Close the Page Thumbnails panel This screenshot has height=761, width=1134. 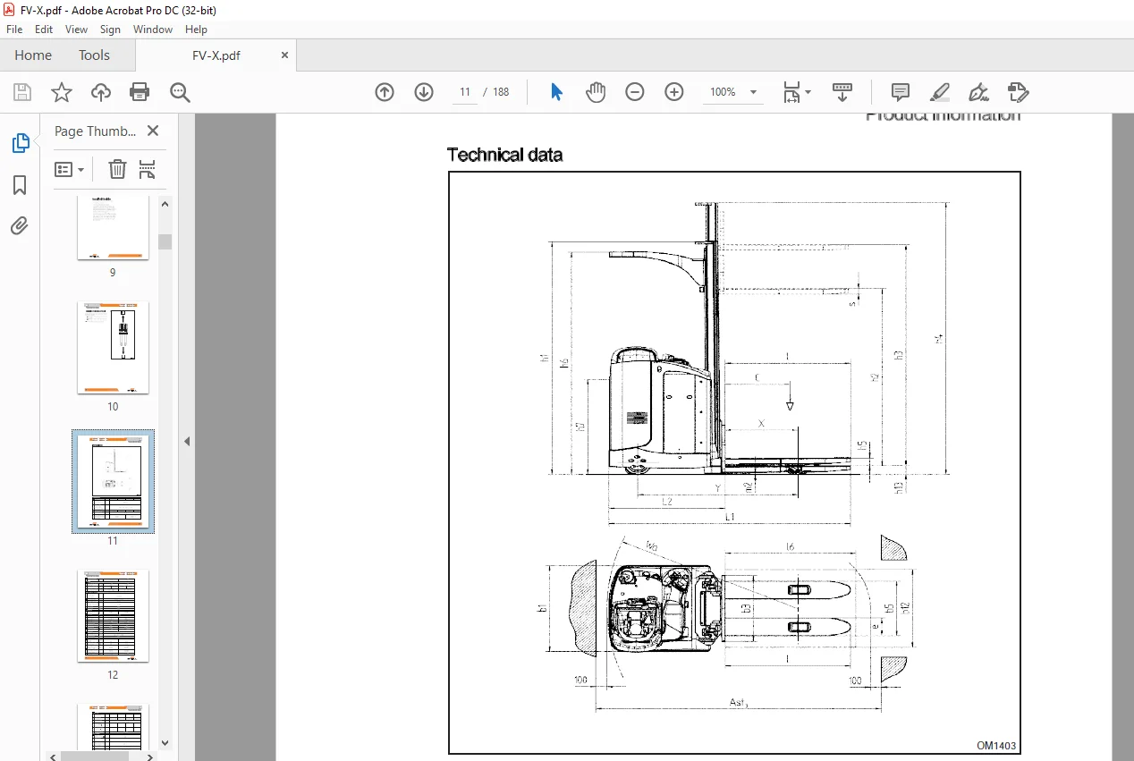(x=153, y=131)
